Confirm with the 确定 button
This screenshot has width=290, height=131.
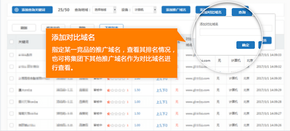245,45
